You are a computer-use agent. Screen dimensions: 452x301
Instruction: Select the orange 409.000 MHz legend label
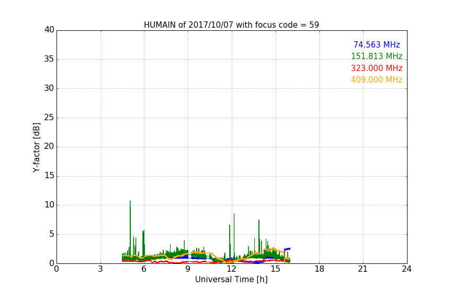pyautogui.click(x=377, y=80)
